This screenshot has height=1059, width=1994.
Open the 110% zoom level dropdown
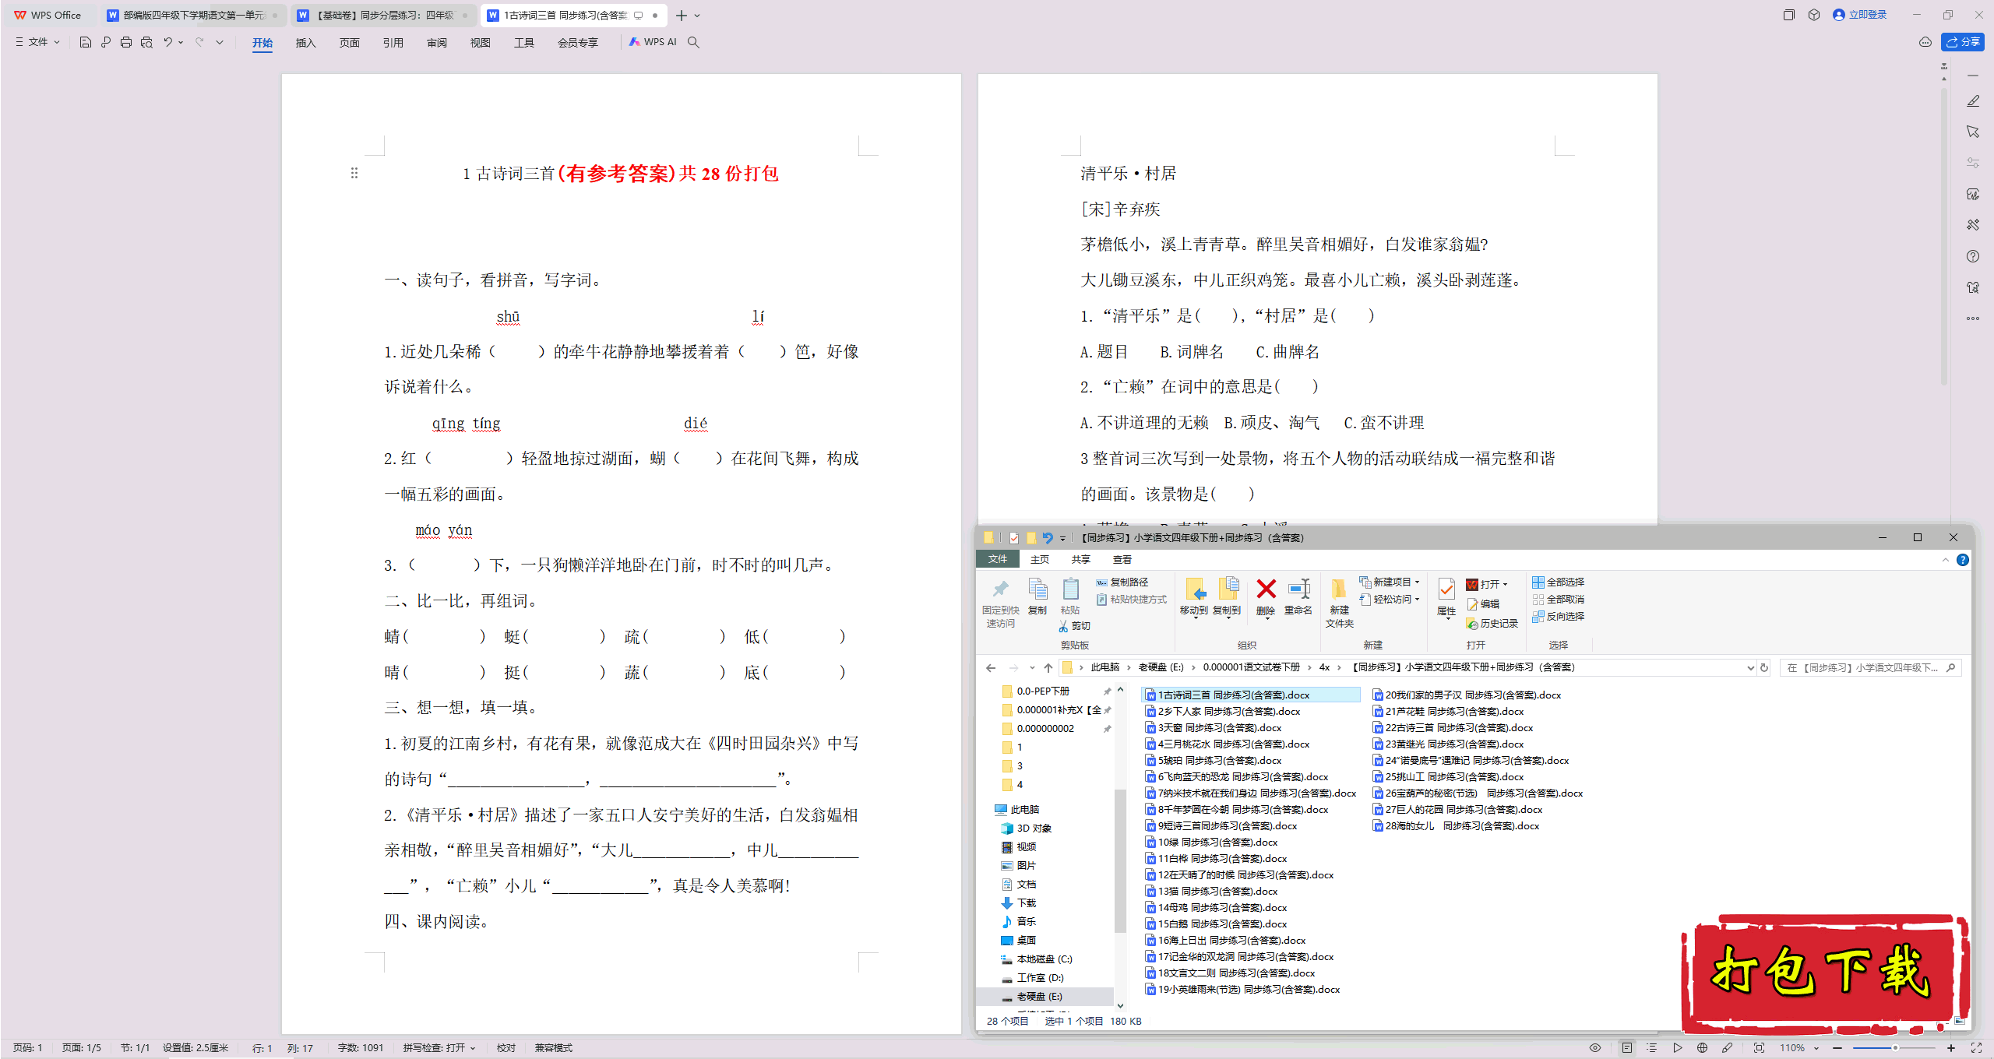coord(1798,1047)
